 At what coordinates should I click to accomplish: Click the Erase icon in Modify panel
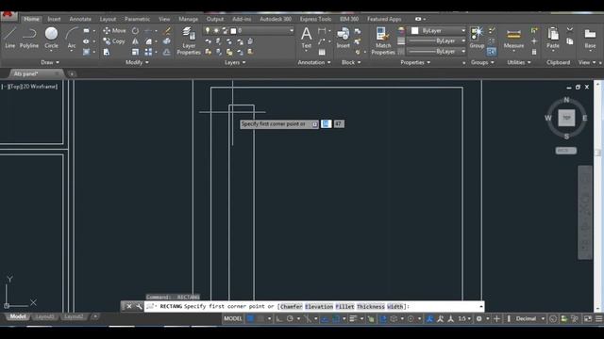click(x=167, y=30)
